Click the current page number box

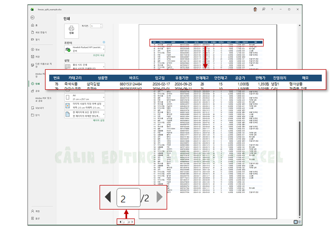[x=125, y=222]
